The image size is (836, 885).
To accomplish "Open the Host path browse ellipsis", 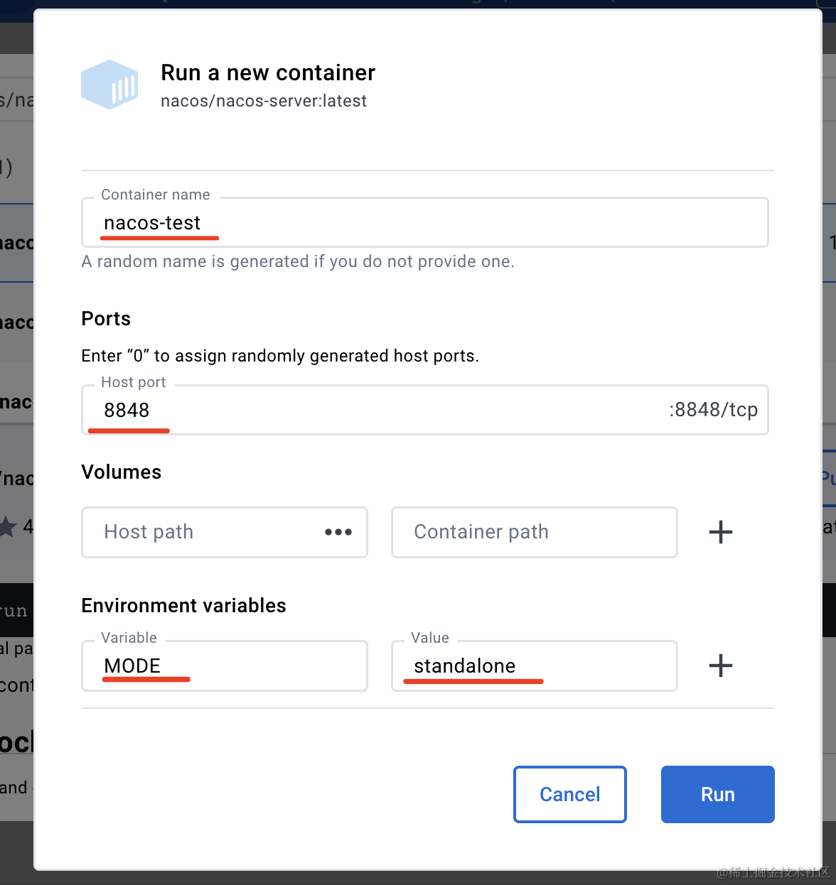I will 338,532.
